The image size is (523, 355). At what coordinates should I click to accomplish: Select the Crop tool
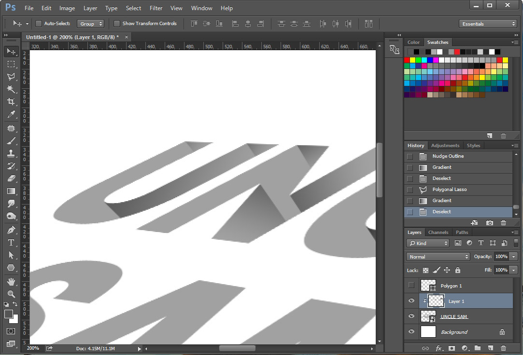[11, 102]
